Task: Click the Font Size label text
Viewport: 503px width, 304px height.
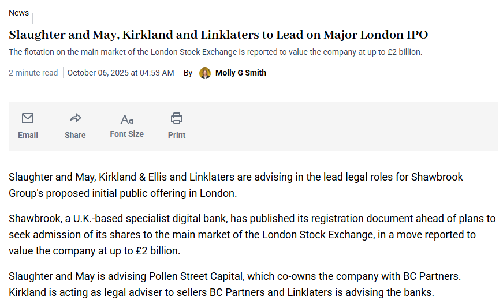Action: 126,134
